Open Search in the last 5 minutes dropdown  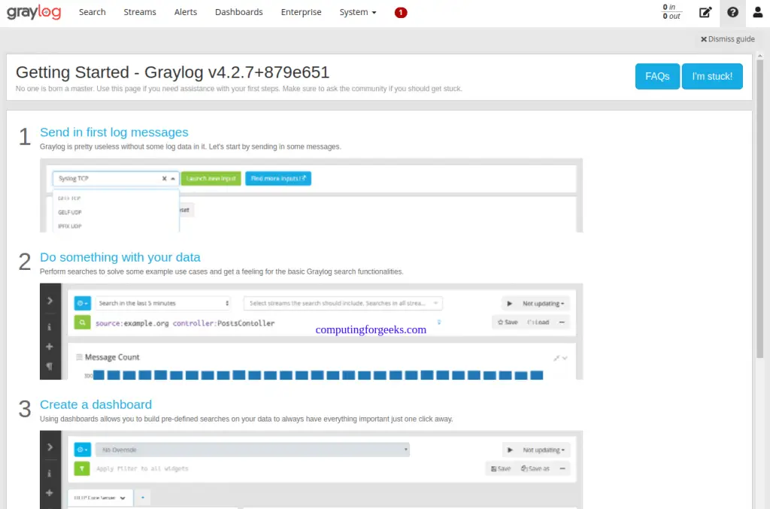(x=163, y=303)
